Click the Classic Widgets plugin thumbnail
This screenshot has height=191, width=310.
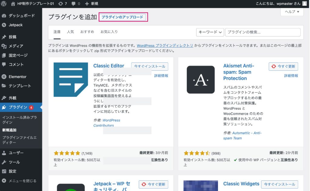(x=201, y=186)
